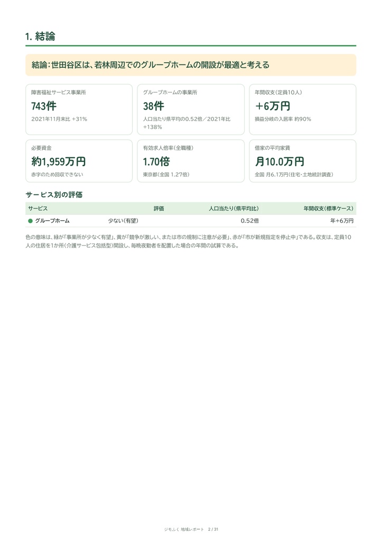This screenshot has height=542, width=382.
Task: Click the '必要資金' card label
Action: (x=41, y=148)
